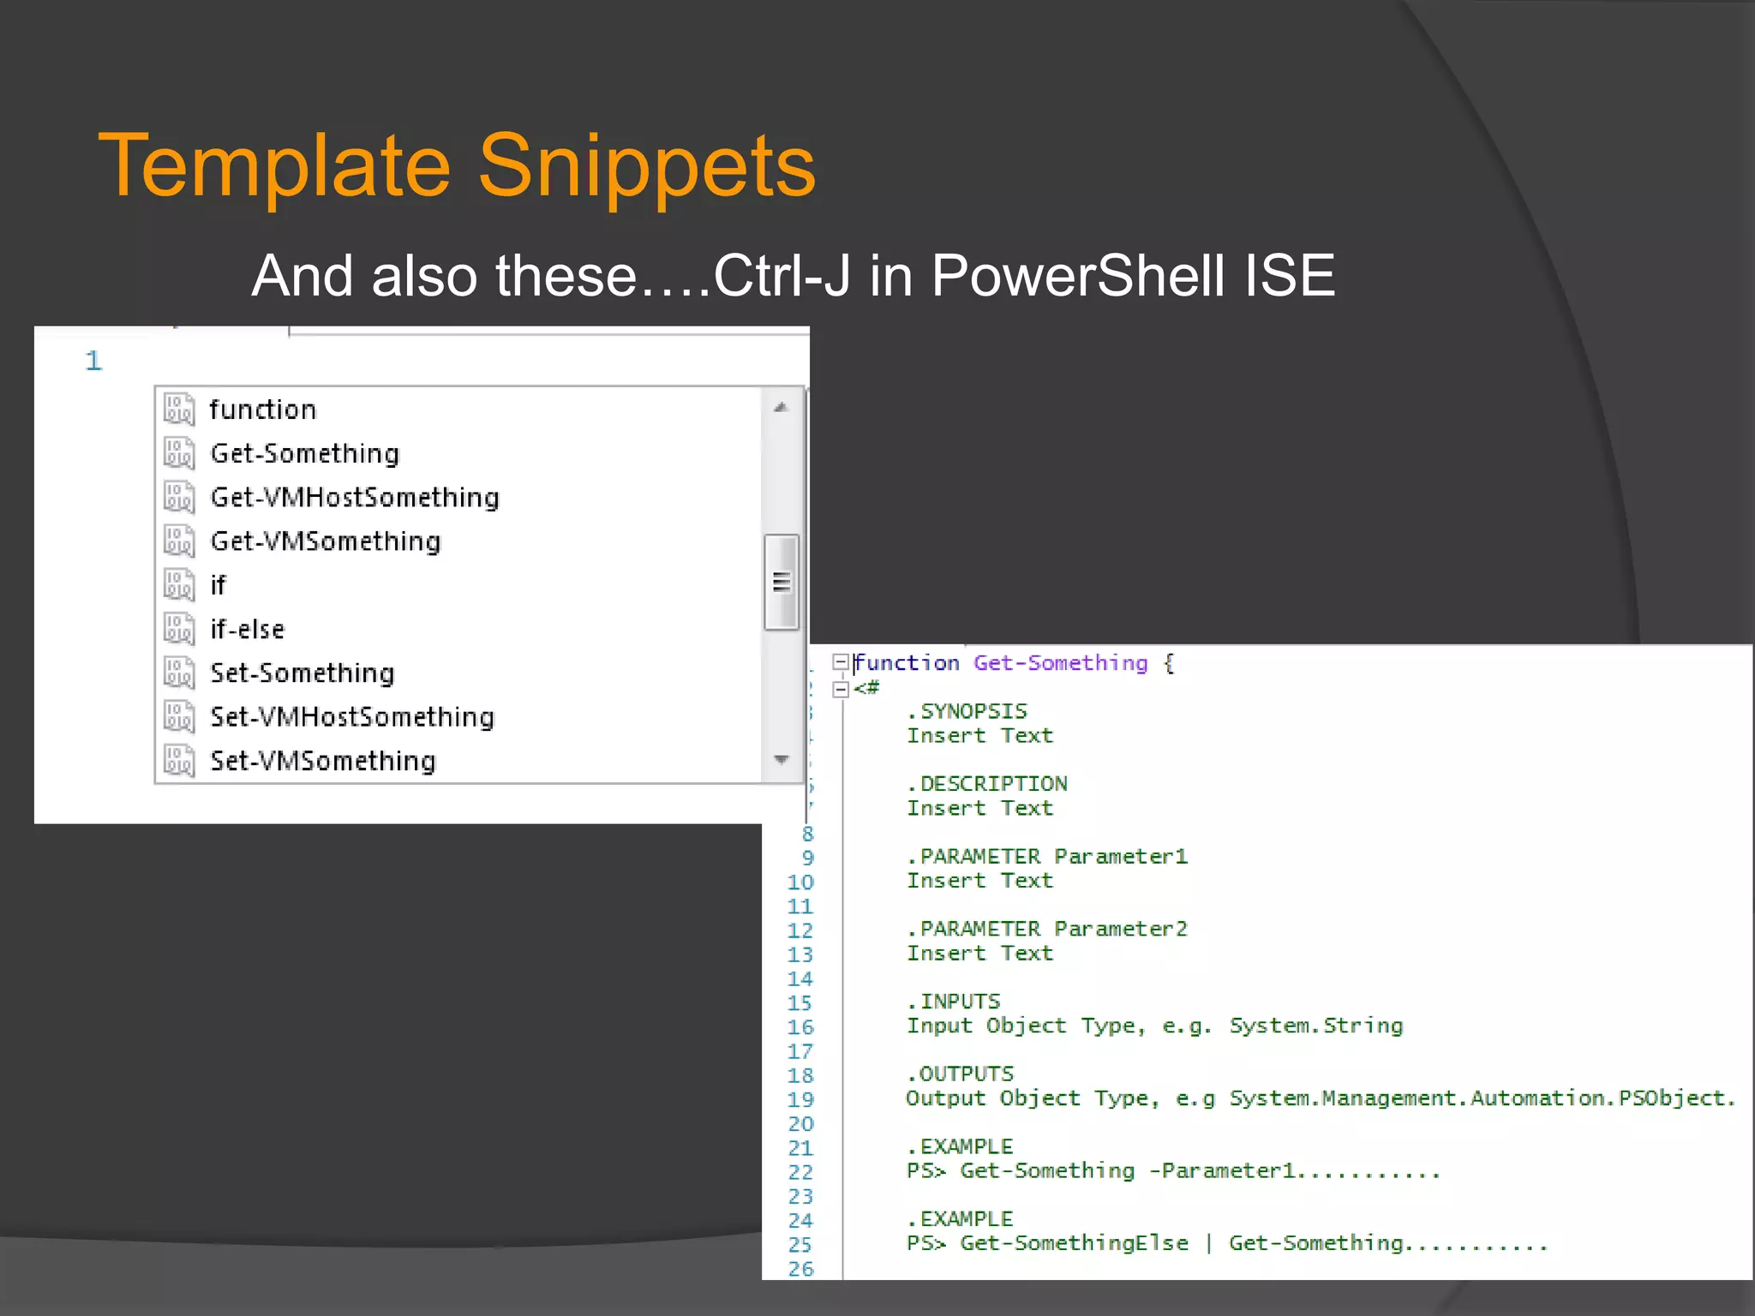Click 'PS> Get-SomethingElse | Get-Something' line

(x=1227, y=1243)
